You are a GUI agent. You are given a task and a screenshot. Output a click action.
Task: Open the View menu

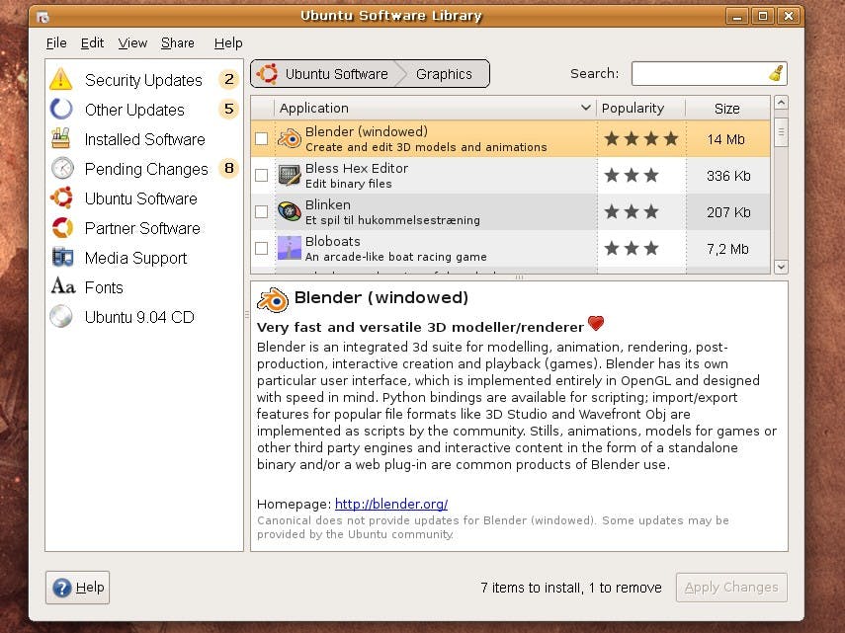[132, 43]
